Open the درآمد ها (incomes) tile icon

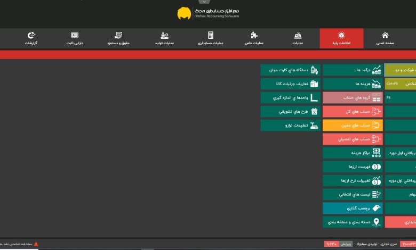pyautogui.click(x=376, y=70)
